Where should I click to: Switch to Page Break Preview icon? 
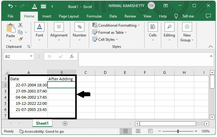(x=150, y=131)
